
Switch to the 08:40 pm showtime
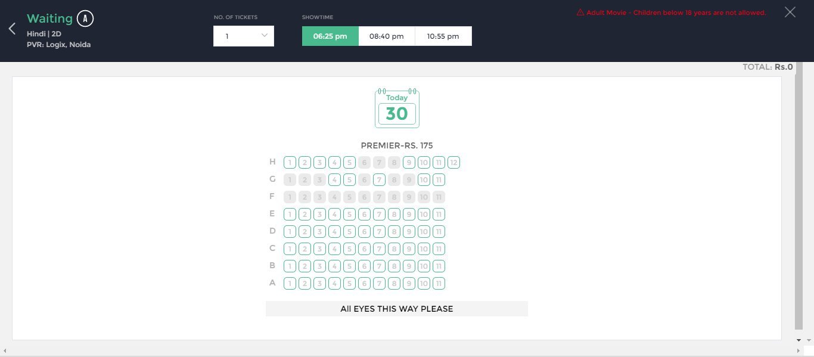click(386, 36)
